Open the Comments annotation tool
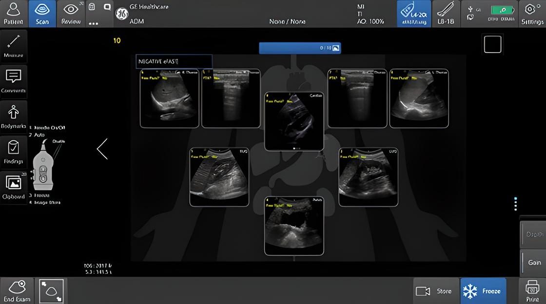546x304 pixels. 14,80
